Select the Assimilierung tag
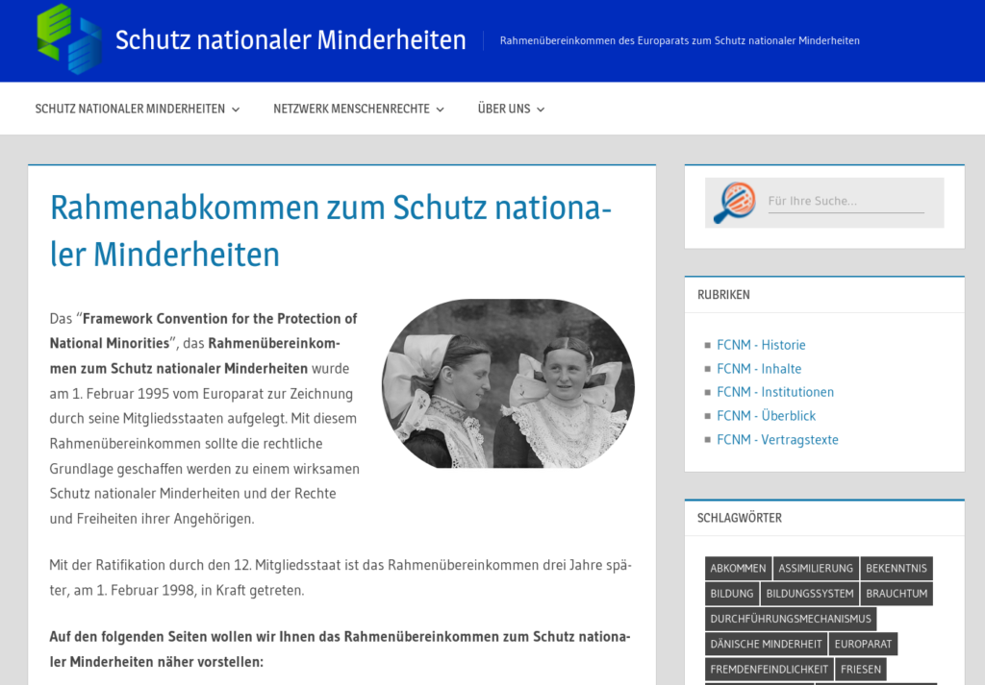This screenshot has width=985, height=685. click(816, 569)
